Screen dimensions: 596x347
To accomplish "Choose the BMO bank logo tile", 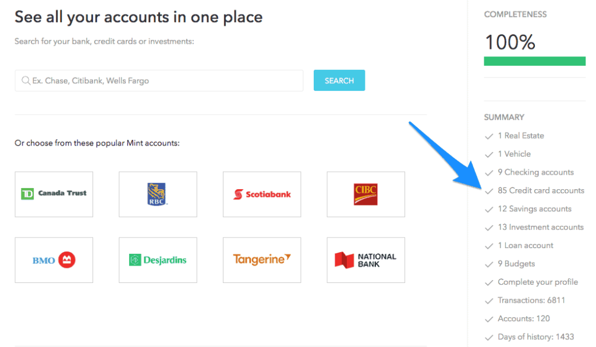I will [x=54, y=260].
